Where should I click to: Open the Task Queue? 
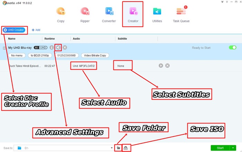click(x=181, y=15)
